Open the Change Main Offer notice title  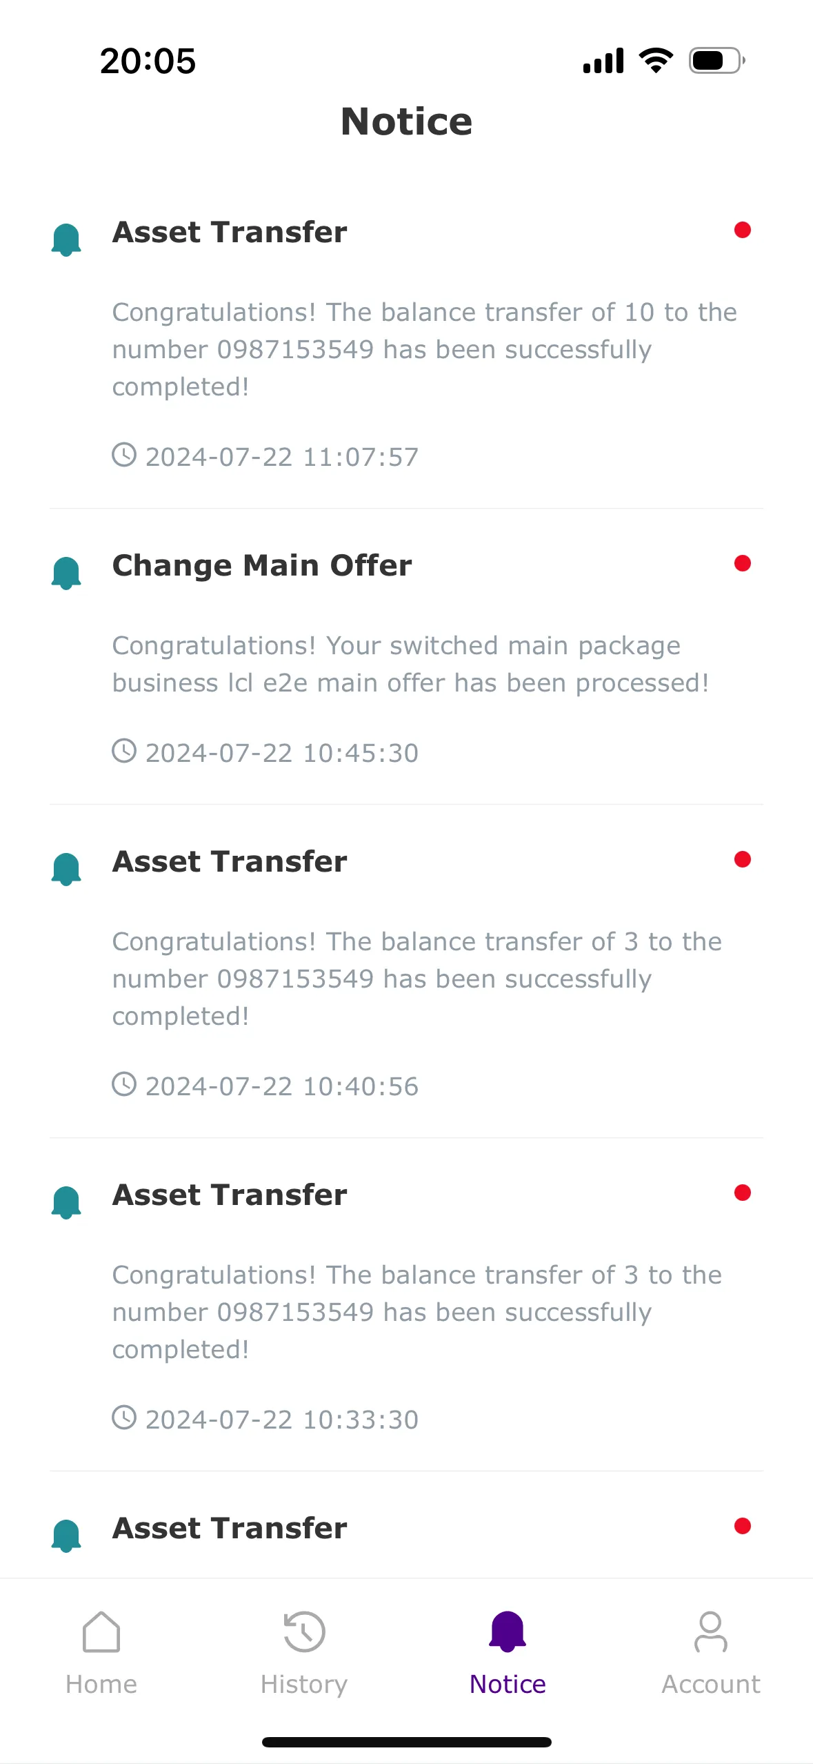coord(262,565)
